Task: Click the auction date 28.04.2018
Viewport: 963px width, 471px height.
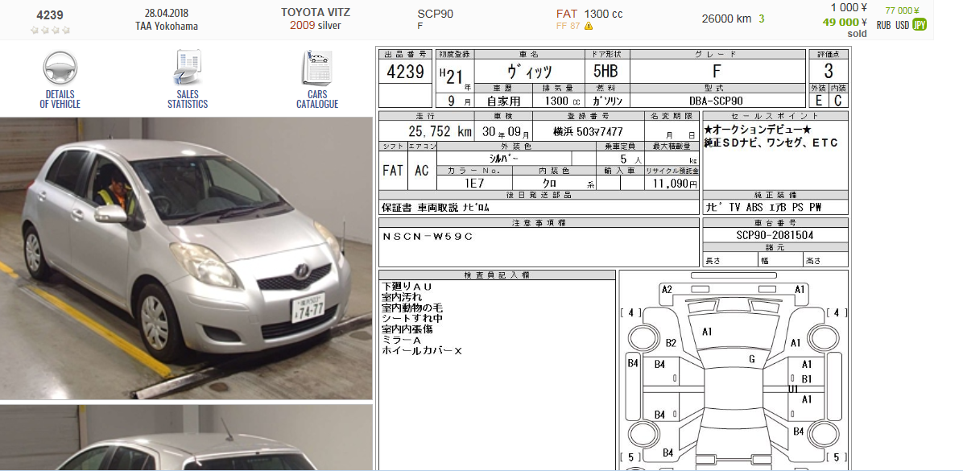Action: 167,13
